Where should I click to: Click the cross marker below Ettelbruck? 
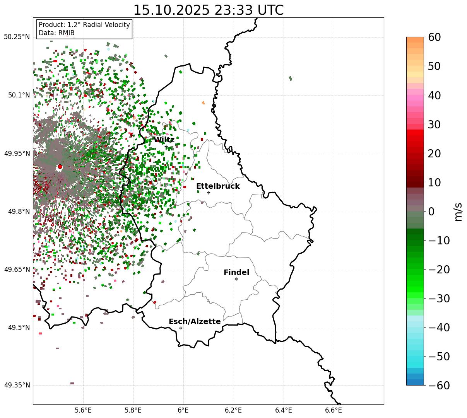[x=209, y=193]
